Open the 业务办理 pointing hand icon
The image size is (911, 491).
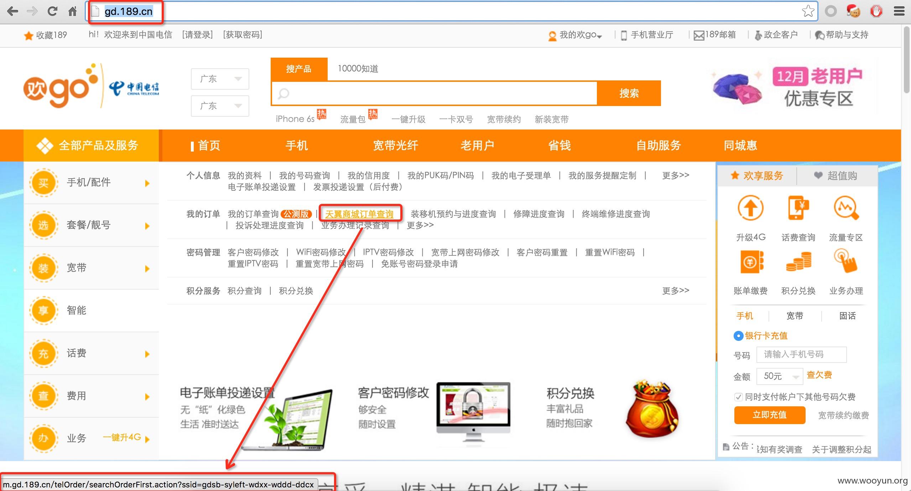[x=846, y=261]
